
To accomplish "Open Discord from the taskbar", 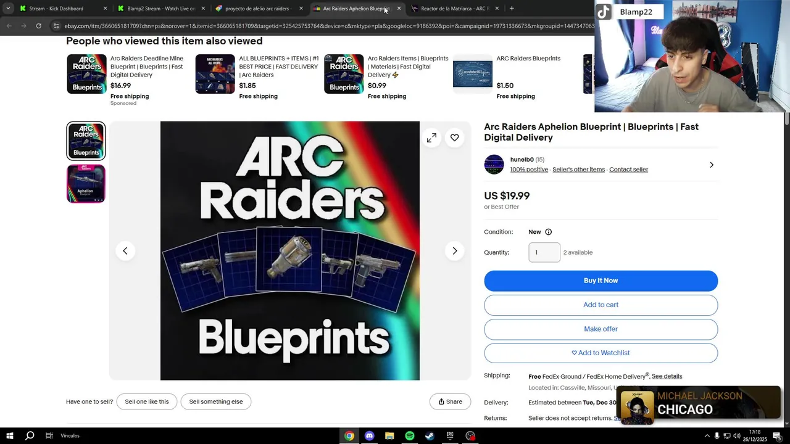I will click(369, 436).
